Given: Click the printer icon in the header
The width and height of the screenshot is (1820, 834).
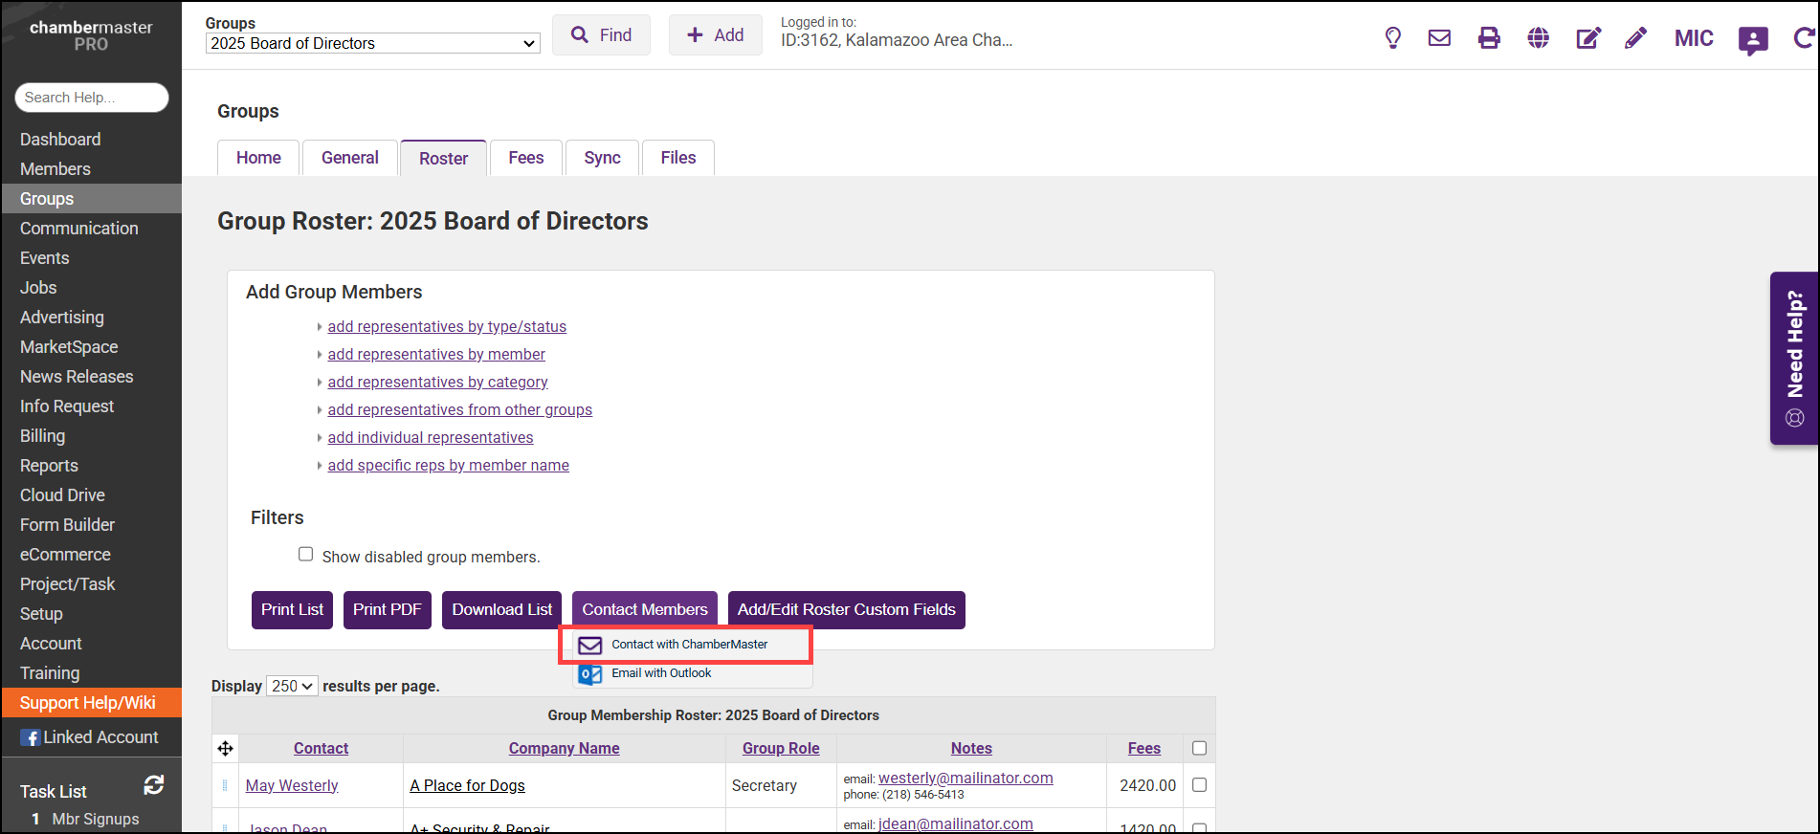Looking at the screenshot, I should pyautogui.click(x=1489, y=38).
